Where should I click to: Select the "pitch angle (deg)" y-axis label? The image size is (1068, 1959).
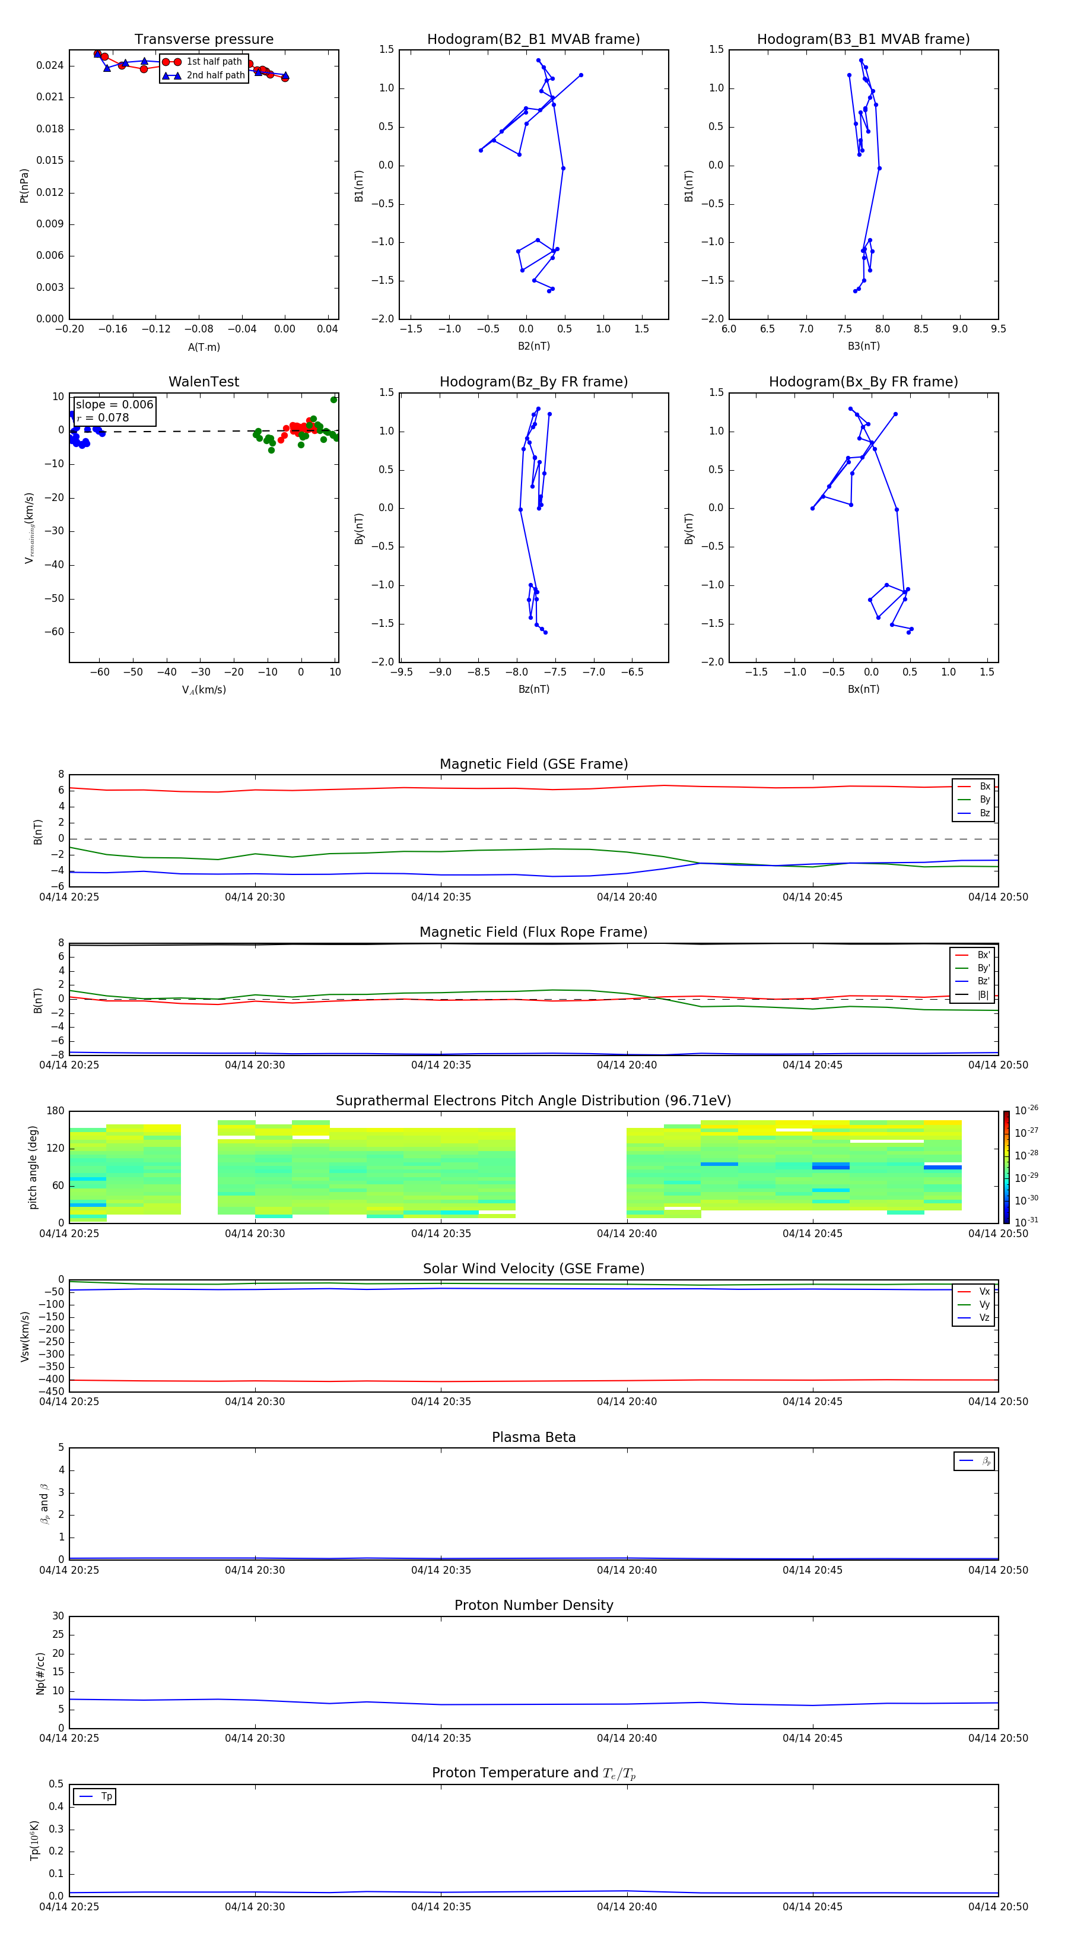(x=33, y=1167)
